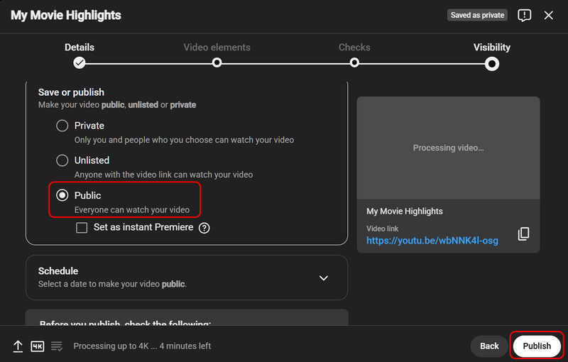Image resolution: width=568 pixels, height=362 pixels.
Task: Enable Set as instant Premiere checkbox
Action: click(x=82, y=228)
